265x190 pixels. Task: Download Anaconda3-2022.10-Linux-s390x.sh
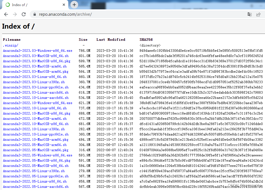[x=34, y=129]
